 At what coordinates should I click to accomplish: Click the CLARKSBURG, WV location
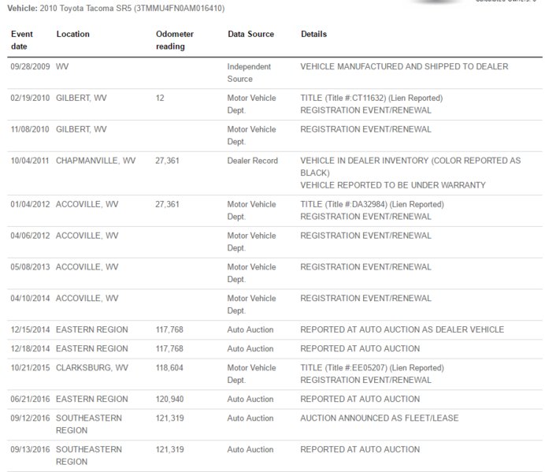[92, 368]
